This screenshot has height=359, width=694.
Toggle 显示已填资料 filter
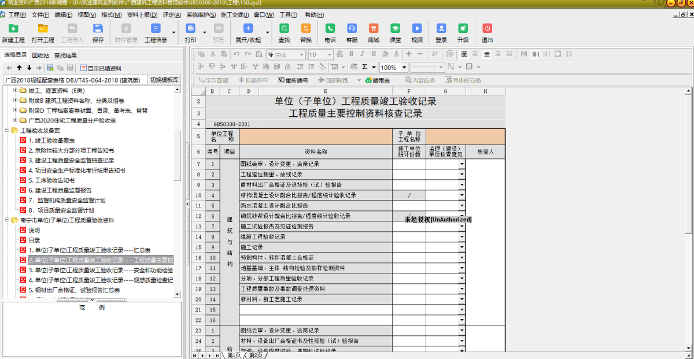tap(101, 68)
